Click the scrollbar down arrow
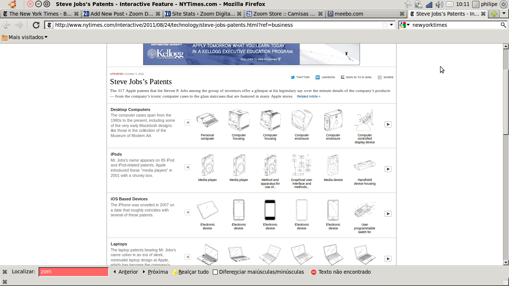 click(x=506, y=263)
